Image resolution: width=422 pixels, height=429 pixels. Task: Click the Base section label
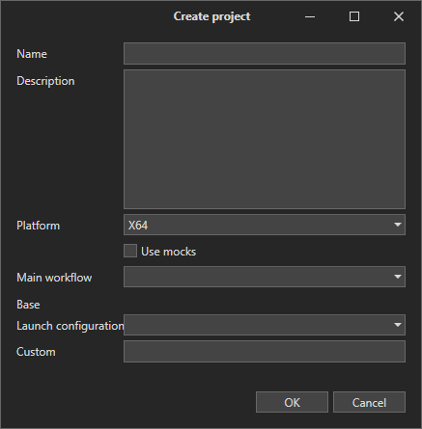(x=28, y=305)
